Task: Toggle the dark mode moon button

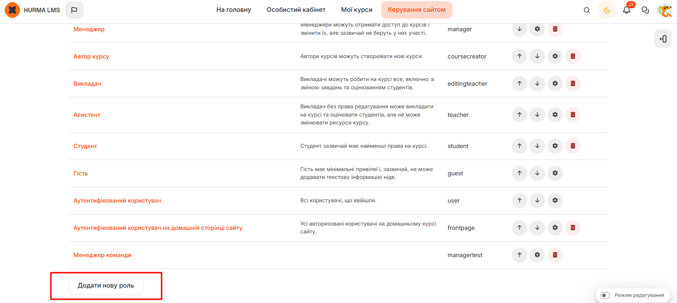Action: coord(607,10)
